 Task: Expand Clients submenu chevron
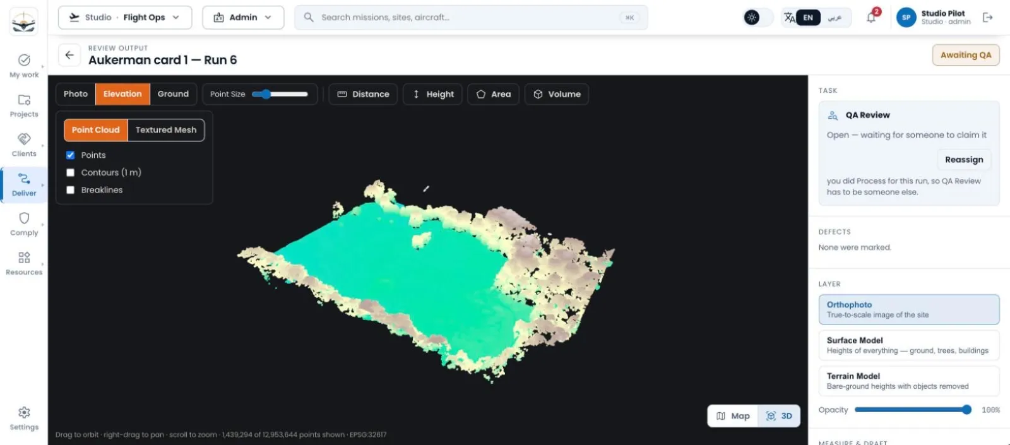[x=43, y=145]
